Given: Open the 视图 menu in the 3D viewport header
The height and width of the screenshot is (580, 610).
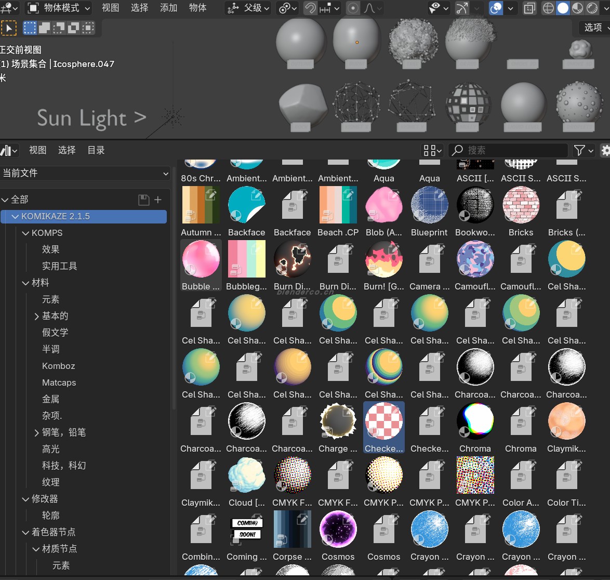Looking at the screenshot, I should pos(111,8).
